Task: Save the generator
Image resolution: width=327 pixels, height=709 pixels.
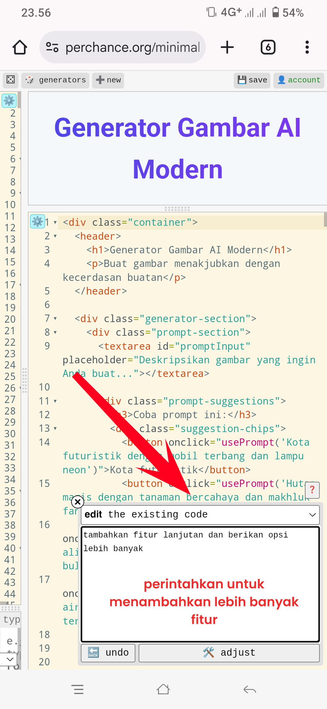Action: point(252,80)
